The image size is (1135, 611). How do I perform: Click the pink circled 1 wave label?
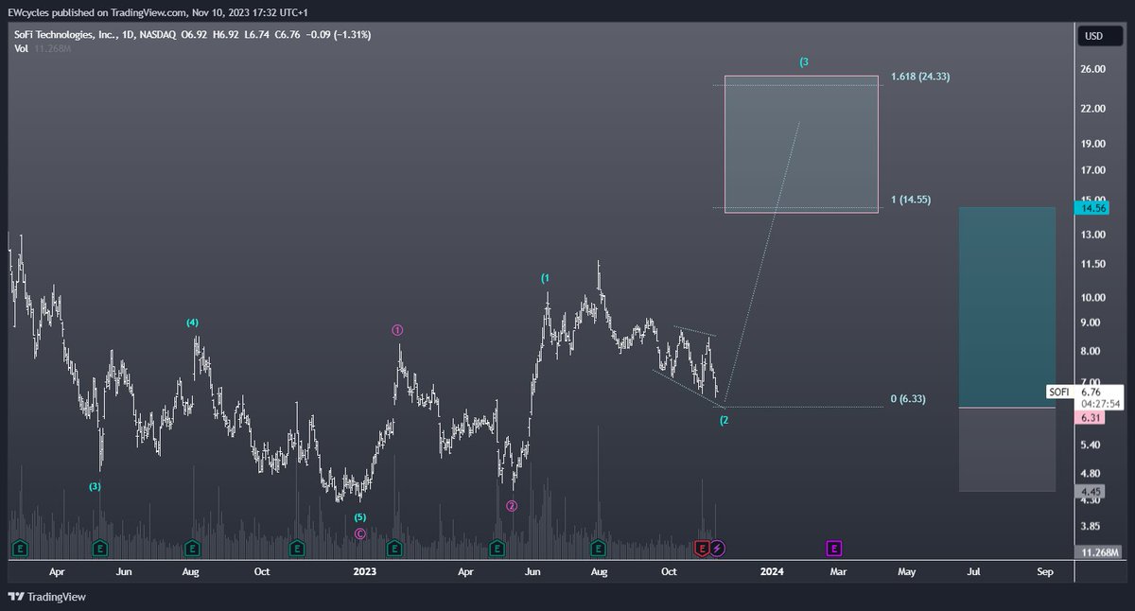tap(397, 330)
